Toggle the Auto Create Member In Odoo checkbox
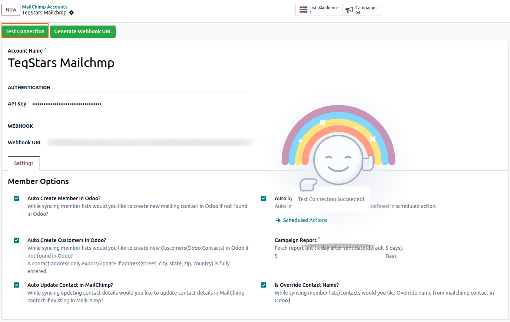Image resolution: width=510 pixels, height=322 pixels. [x=16, y=198]
